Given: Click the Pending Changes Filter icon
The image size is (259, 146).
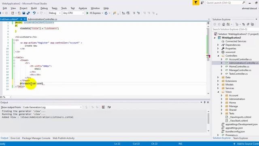Looking at the screenshot, I should [x=237, y=24].
